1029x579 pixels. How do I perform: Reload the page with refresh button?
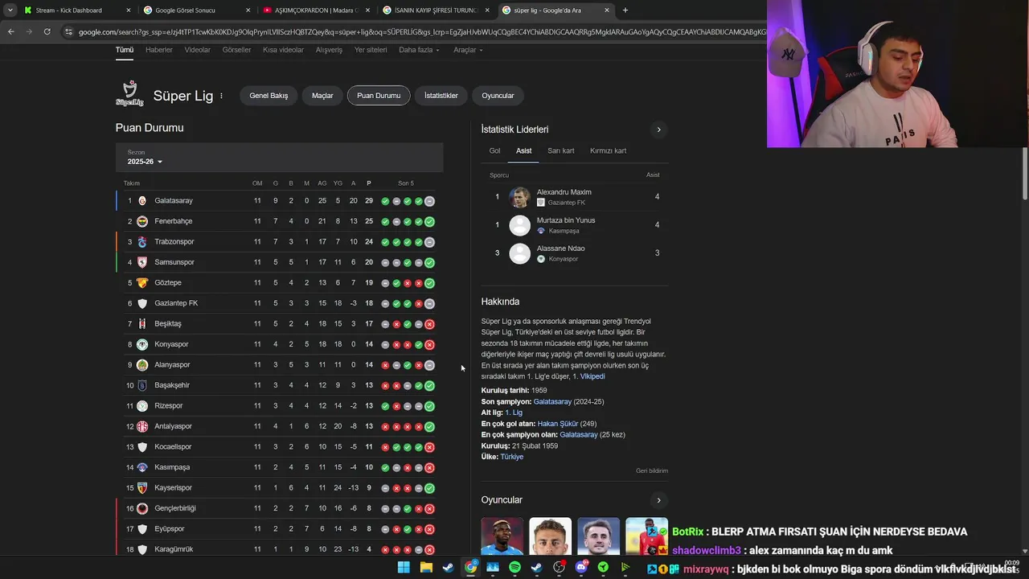(x=47, y=31)
